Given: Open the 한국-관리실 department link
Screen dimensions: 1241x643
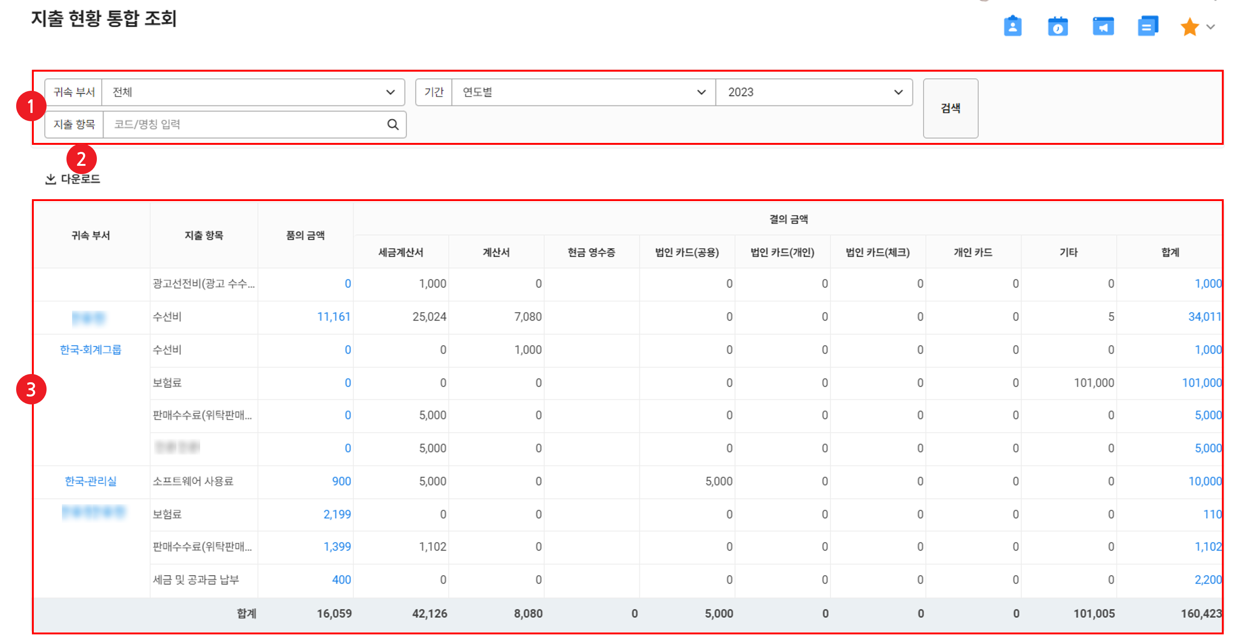Looking at the screenshot, I should [x=90, y=481].
